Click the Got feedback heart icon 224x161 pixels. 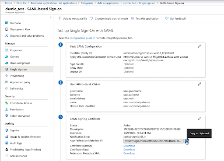(x=167, y=18)
